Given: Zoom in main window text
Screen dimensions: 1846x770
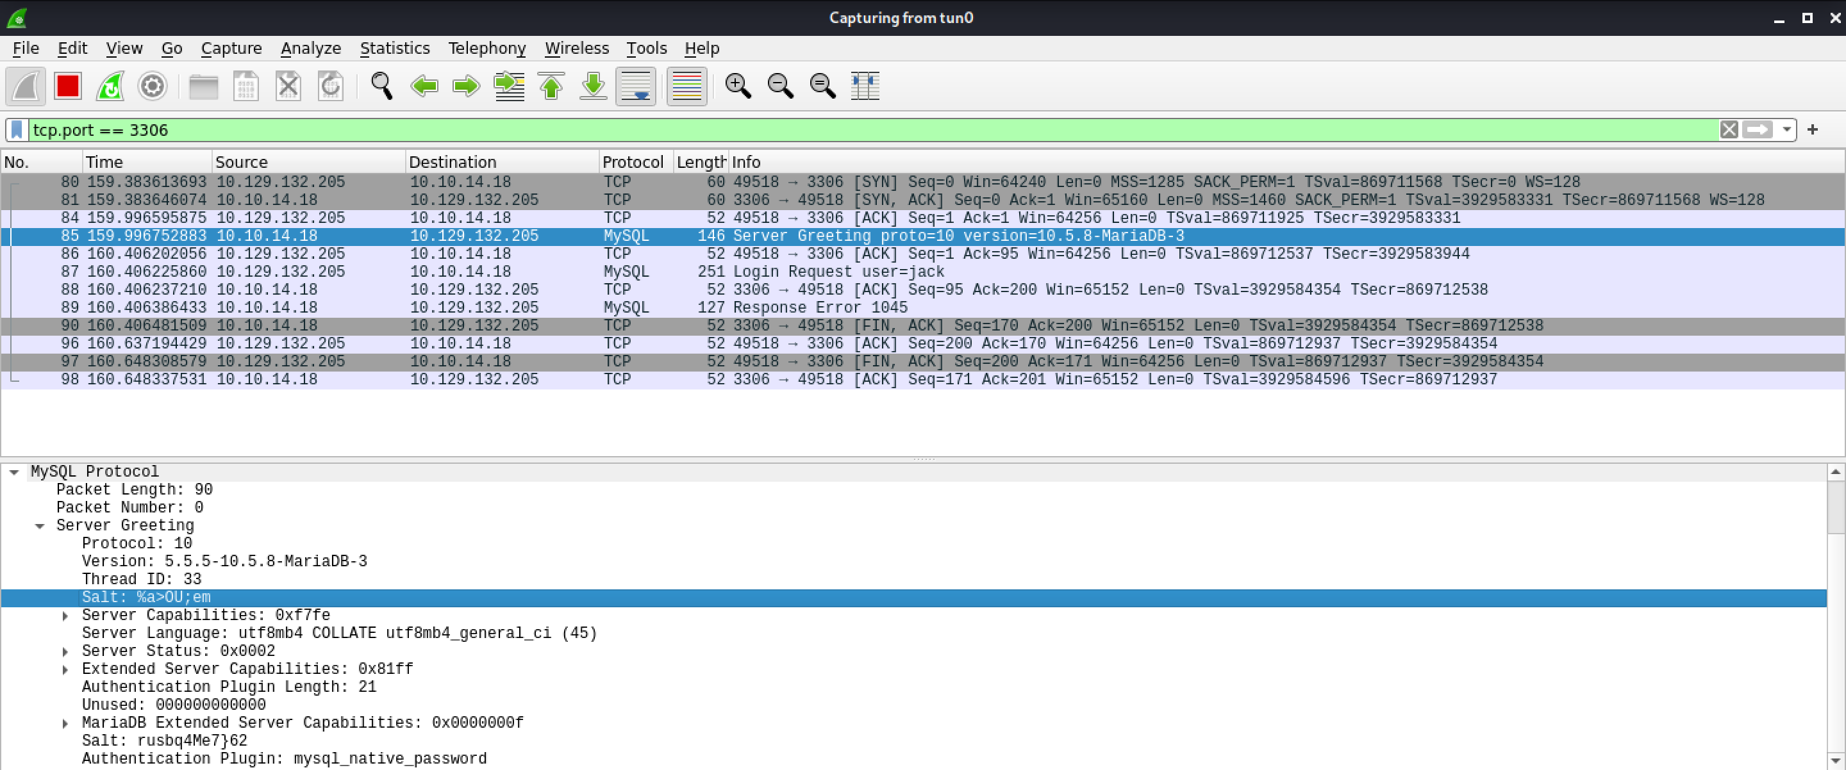Looking at the screenshot, I should pos(738,86).
